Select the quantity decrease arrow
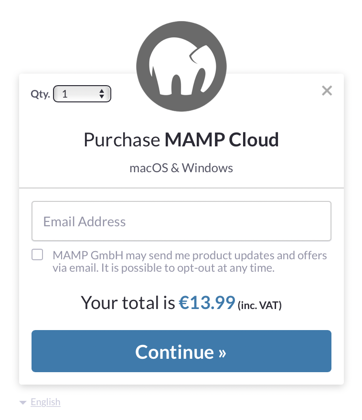This screenshot has height=420, width=362. click(x=102, y=97)
